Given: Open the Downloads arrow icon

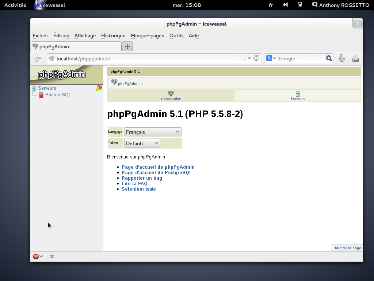Looking at the screenshot, I should click(x=342, y=58).
